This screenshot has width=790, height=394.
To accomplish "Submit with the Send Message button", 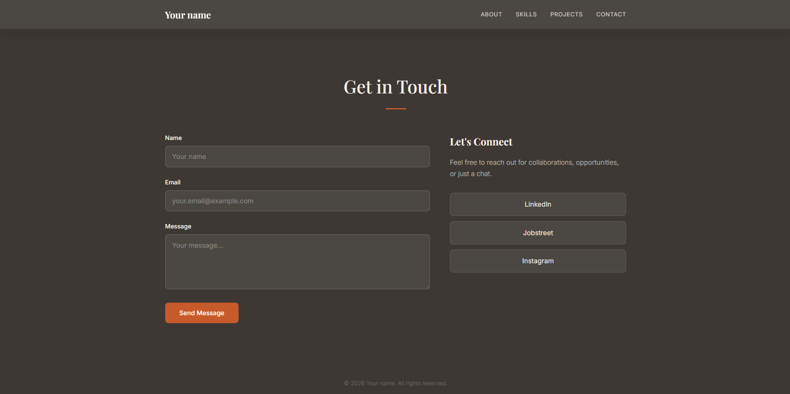I will 202,313.
